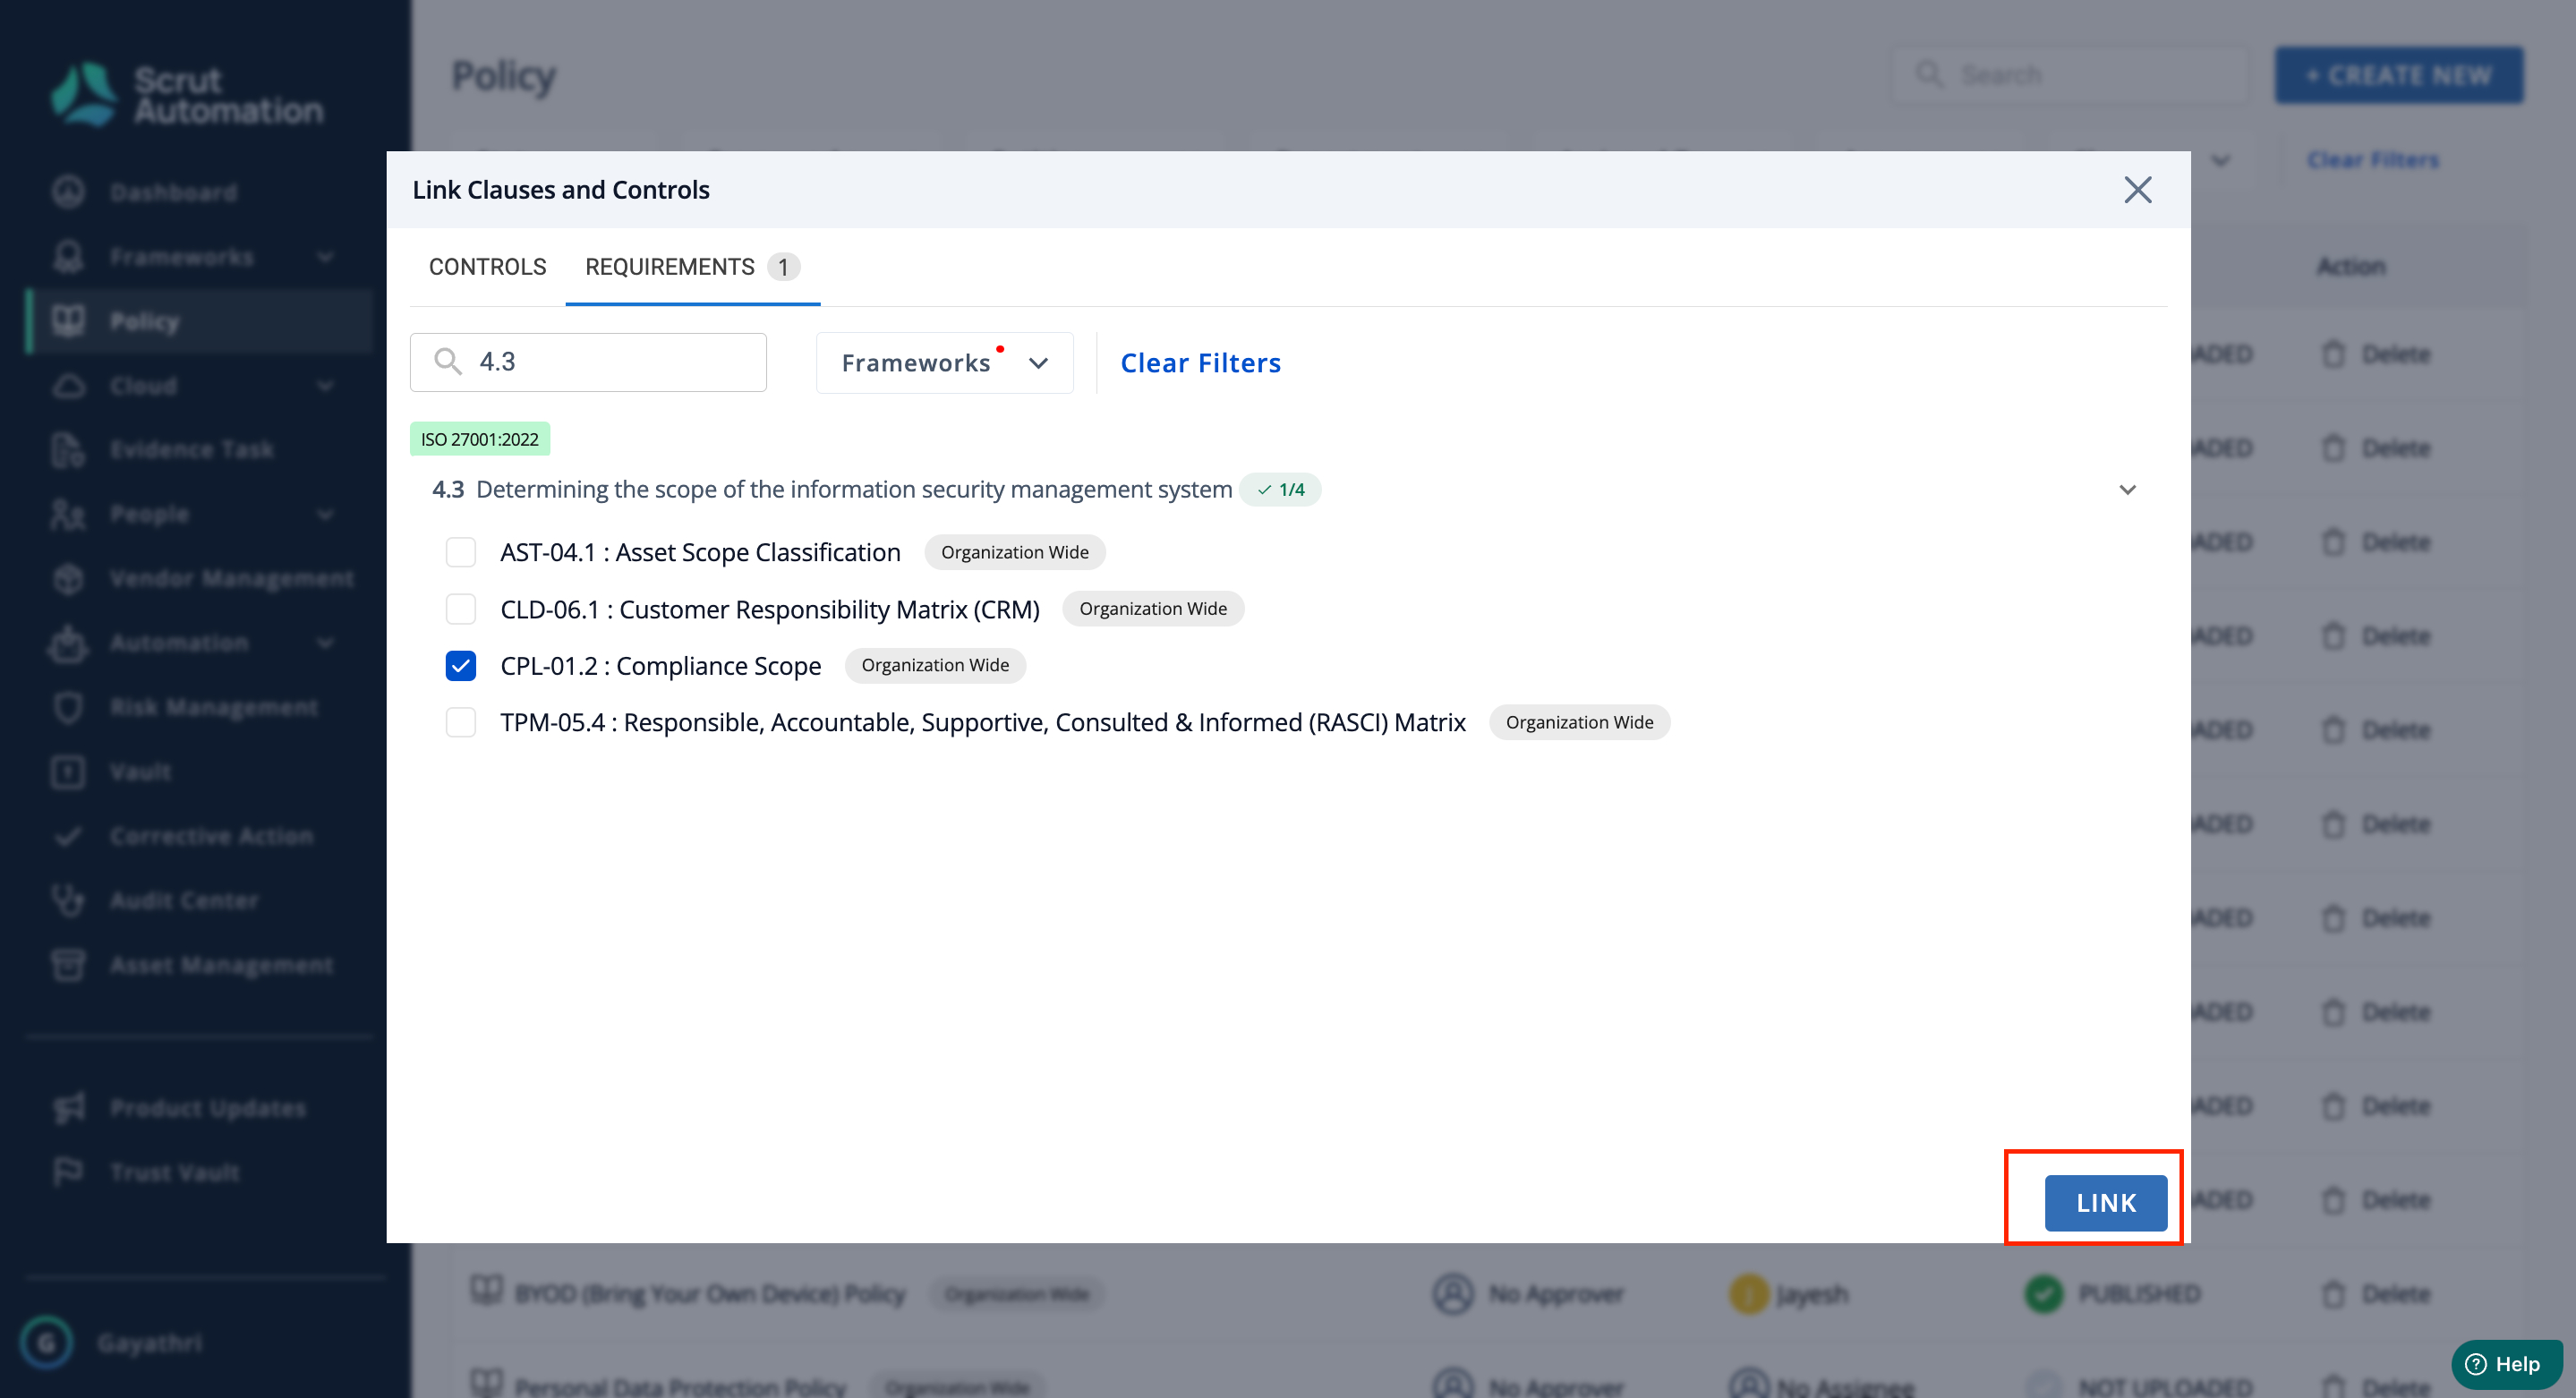Open Dashboard in the sidebar

tap(173, 192)
